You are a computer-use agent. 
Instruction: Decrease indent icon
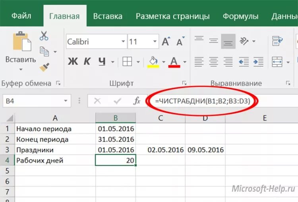point(244,62)
